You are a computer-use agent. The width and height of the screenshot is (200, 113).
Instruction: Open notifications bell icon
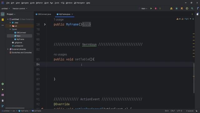(197, 14)
